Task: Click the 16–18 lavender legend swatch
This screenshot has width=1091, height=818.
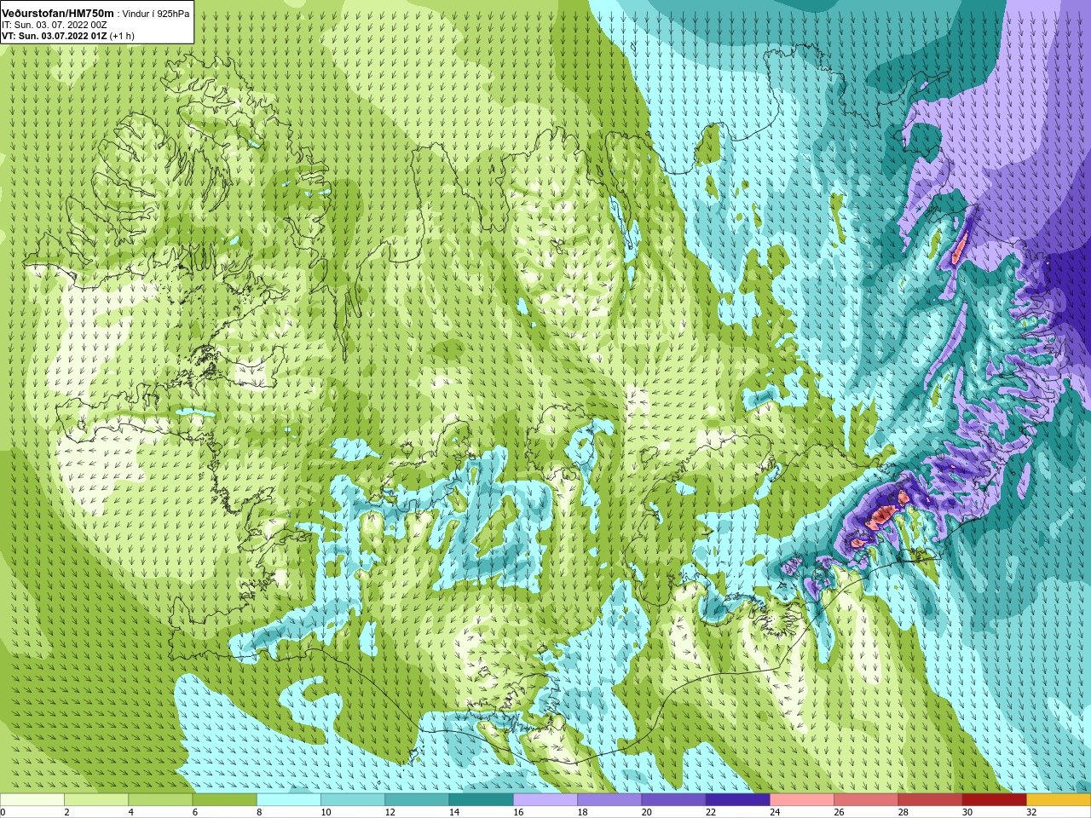Action: click(x=545, y=799)
